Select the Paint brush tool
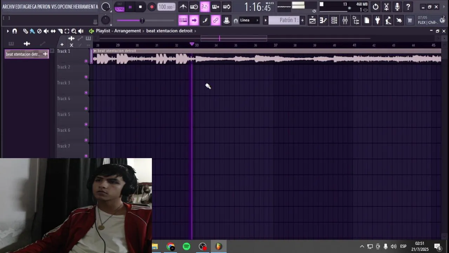Image resolution: width=449 pixels, height=253 pixels. coord(32,31)
